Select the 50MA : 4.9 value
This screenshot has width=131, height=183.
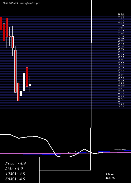(x=15, y=179)
